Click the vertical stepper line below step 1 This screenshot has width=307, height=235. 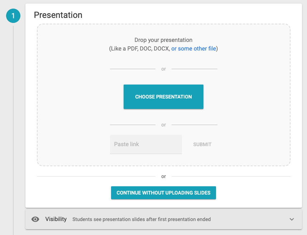click(x=13, y=129)
